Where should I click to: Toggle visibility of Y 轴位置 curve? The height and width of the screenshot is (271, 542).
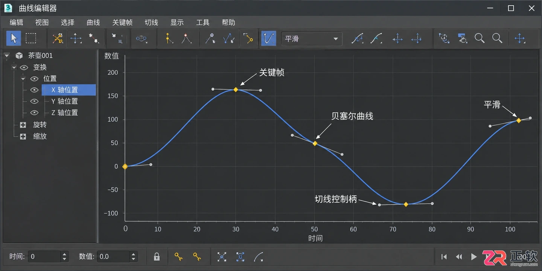[x=35, y=101]
